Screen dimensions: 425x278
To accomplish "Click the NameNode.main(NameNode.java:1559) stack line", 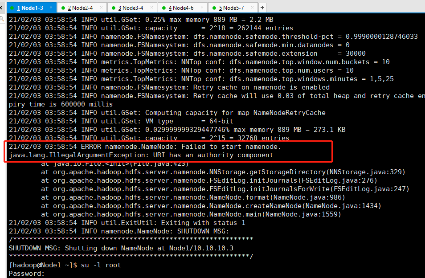I will pyautogui.click(x=191, y=214).
